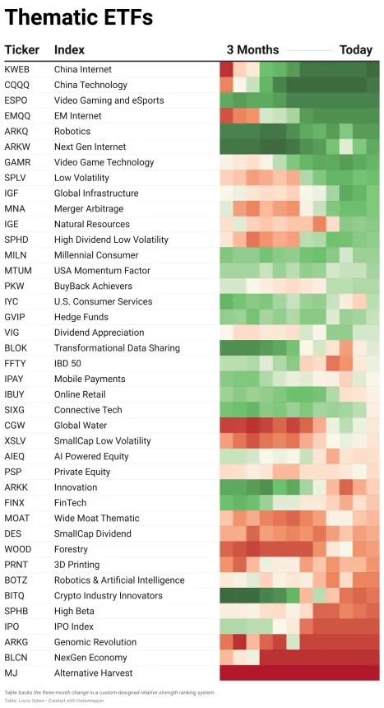Click the Crypto Industry Innovators label
Viewport: 384px width, 708px height.
click(109, 595)
